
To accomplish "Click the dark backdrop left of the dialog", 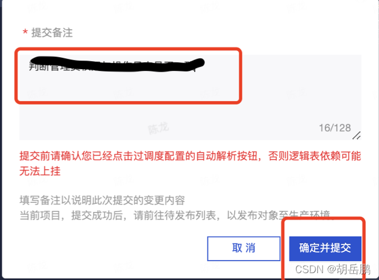I will tap(1, 140).
